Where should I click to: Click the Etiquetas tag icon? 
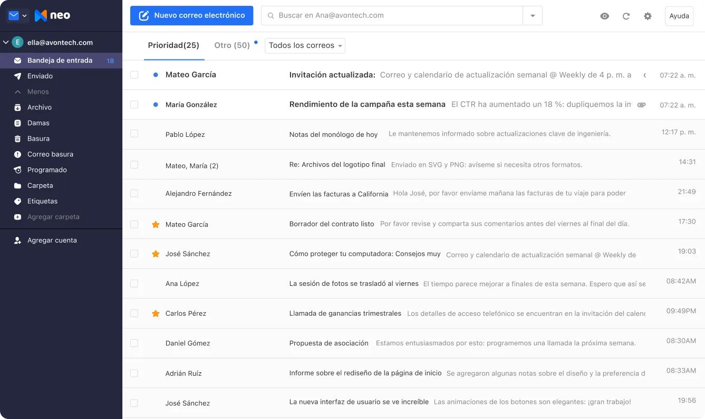(17, 201)
